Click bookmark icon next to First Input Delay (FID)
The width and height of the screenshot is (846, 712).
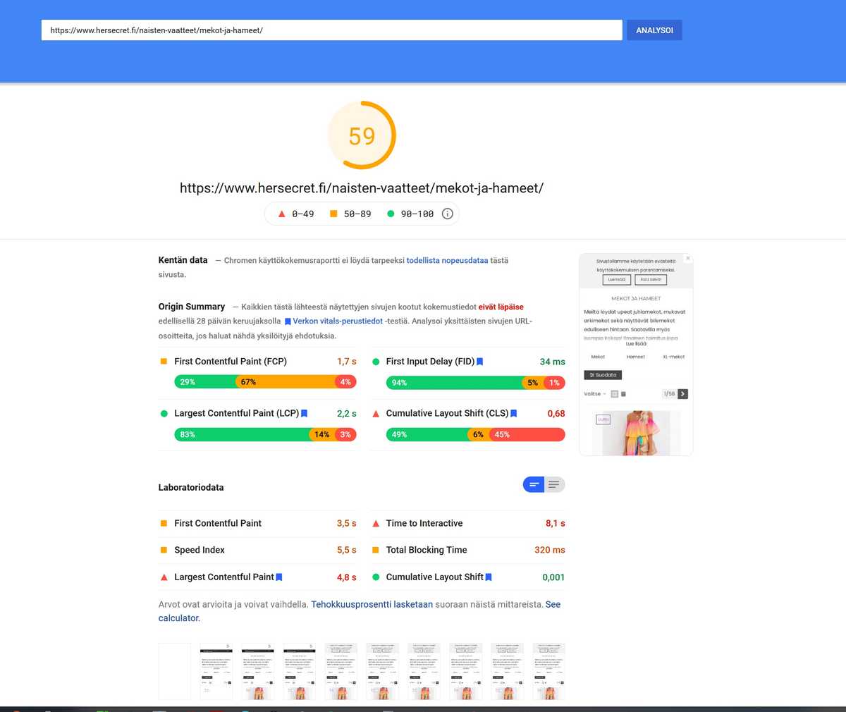(480, 362)
